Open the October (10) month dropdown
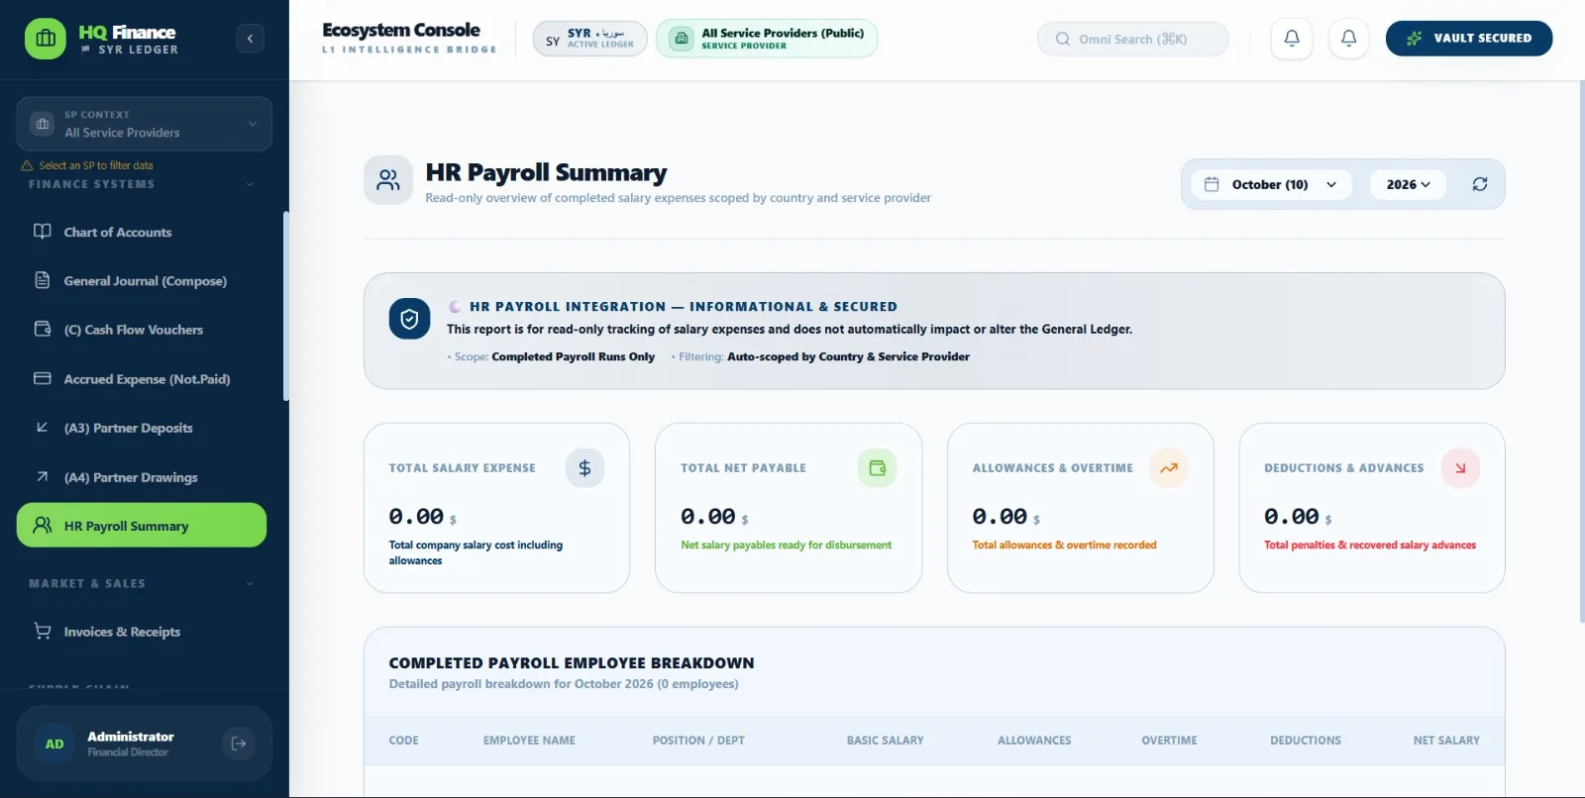 (x=1271, y=184)
